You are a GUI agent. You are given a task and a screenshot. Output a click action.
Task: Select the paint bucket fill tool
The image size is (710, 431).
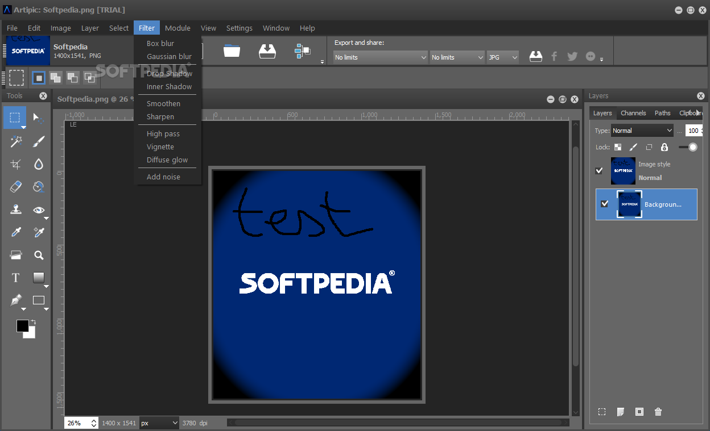39,187
